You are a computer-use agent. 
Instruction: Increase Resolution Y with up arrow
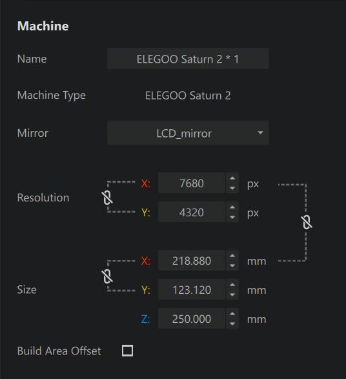coord(232,207)
